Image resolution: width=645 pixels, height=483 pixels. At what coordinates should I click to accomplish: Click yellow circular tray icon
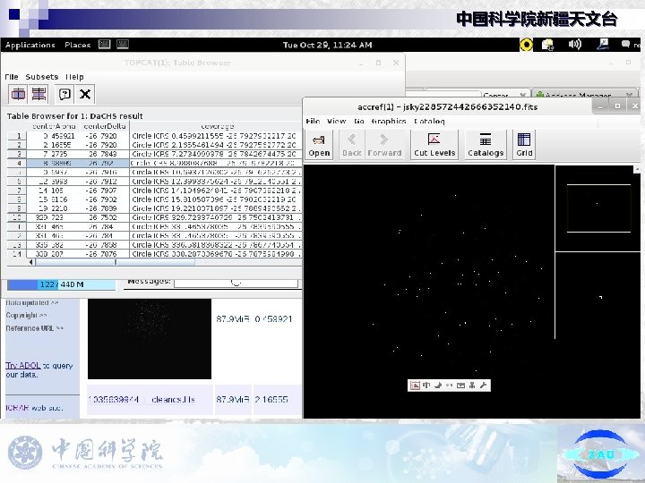pyautogui.click(x=526, y=45)
